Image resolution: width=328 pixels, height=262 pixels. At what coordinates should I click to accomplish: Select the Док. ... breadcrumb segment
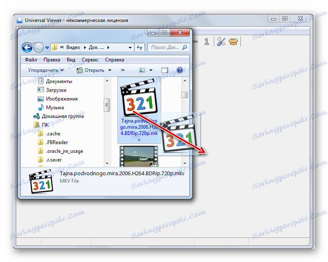[x=96, y=47]
